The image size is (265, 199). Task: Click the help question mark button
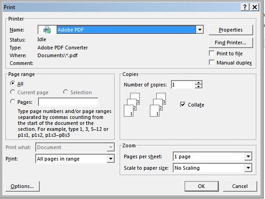tap(245, 7)
